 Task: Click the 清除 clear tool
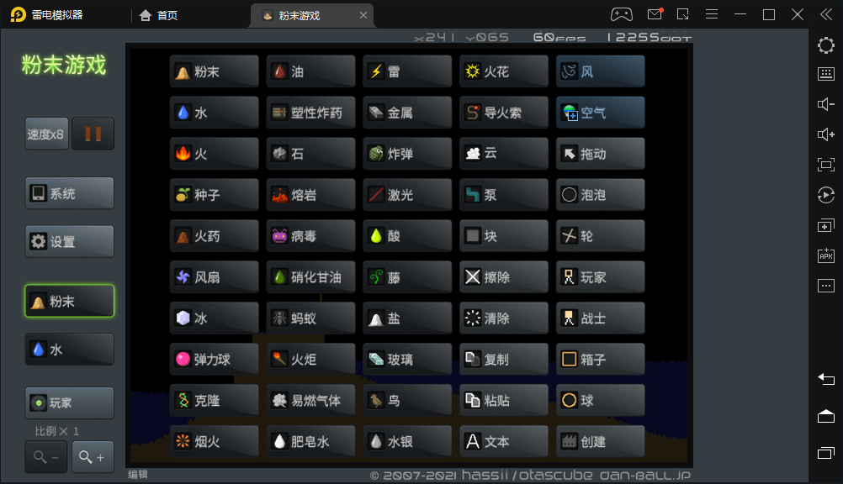pos(503,318)
